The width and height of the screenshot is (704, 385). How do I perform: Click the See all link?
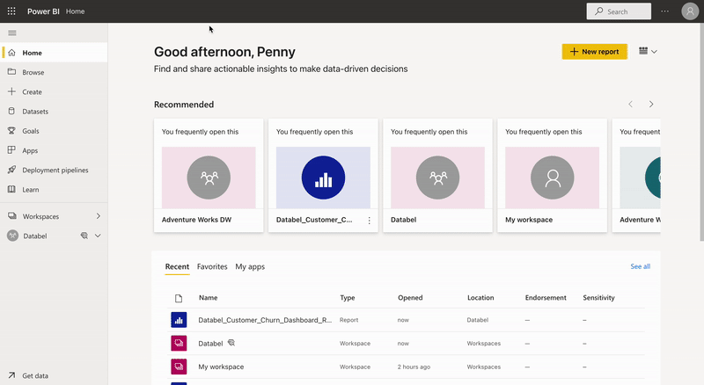pyautogui.click(x=641, y=266)
